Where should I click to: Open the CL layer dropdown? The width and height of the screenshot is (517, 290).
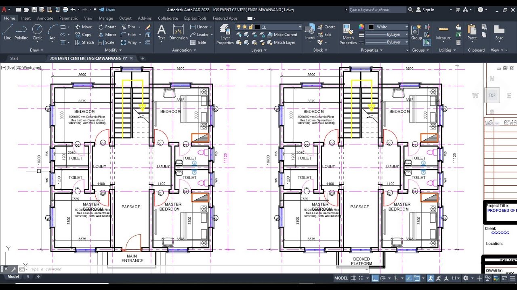(269, 27)
